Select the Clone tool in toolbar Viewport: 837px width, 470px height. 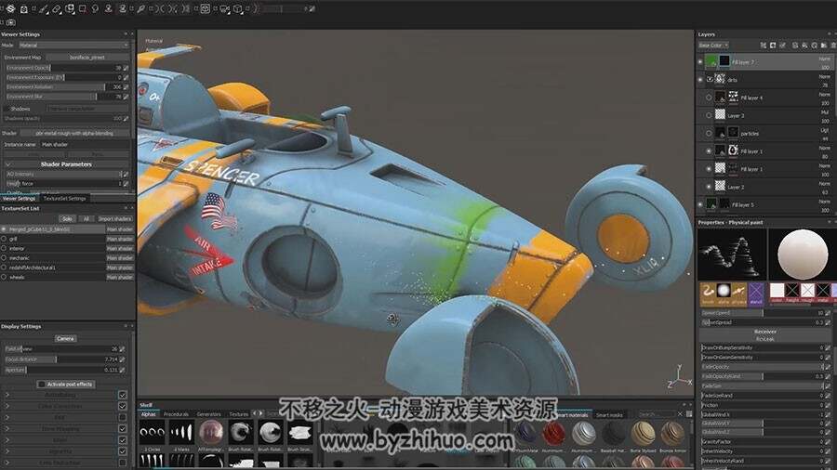click(109, 8)
